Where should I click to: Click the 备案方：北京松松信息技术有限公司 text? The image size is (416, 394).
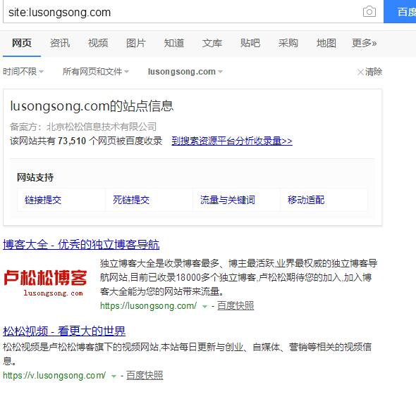click(83, 127)
